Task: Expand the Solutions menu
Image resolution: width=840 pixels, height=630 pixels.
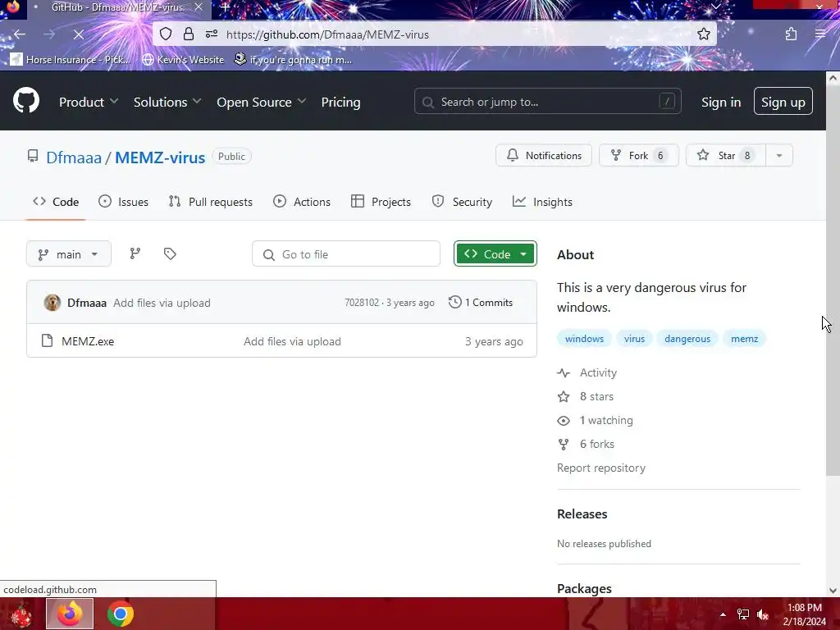Action: pos(167,102)
